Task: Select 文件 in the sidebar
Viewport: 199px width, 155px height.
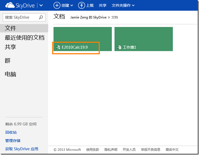Action: click(24, 28)
